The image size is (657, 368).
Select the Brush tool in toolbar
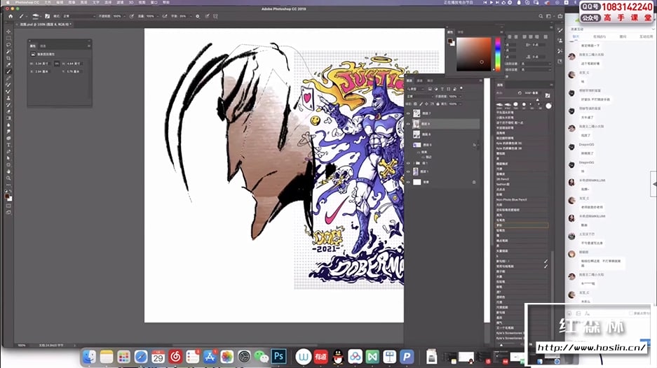pyautogui.click(x=8, y=71)
